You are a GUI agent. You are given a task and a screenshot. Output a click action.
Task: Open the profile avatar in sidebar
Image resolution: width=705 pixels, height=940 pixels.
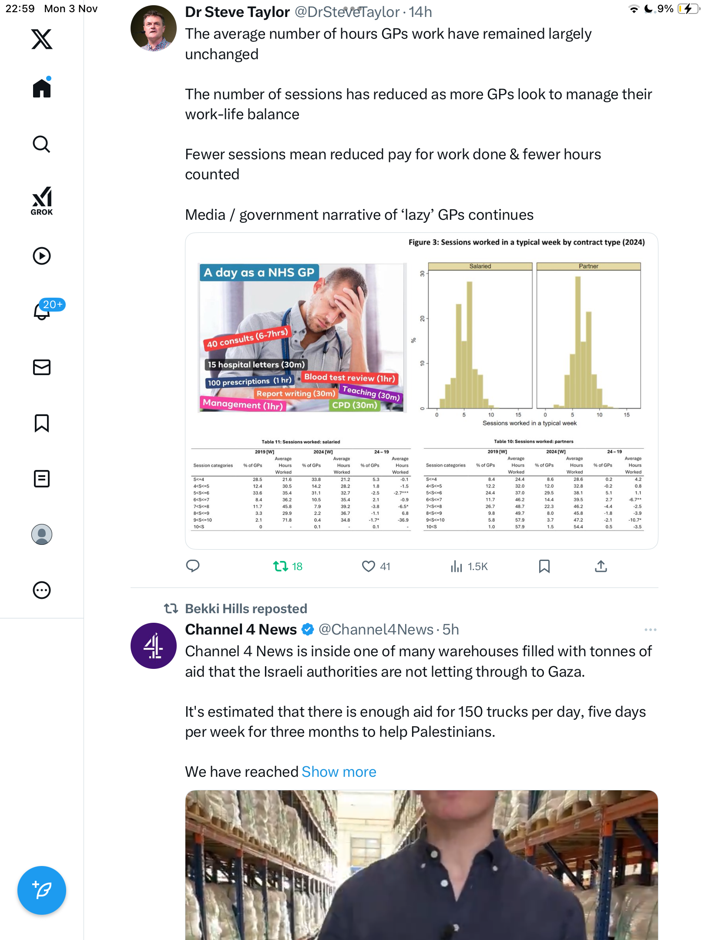click(42, 534)
